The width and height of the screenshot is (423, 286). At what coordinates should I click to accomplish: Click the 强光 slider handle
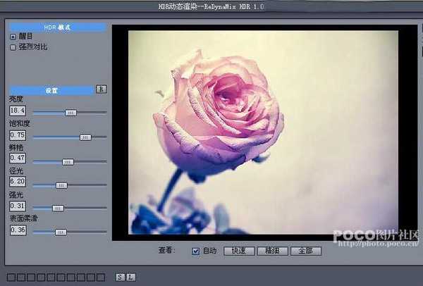[58, 208]
